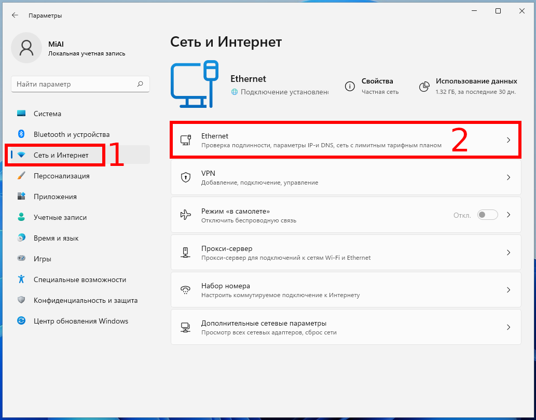Viewport: 536px width, 420px height.
Task: Click the Сеть и Интернет page heading
Action: pyautogui.click(x=226, y=42)
